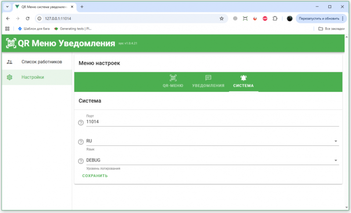Viewport: 351px width, 213px height.
Task: Open Chrome apps grid in bookmarks bar
Action: (x=7, y=29)
